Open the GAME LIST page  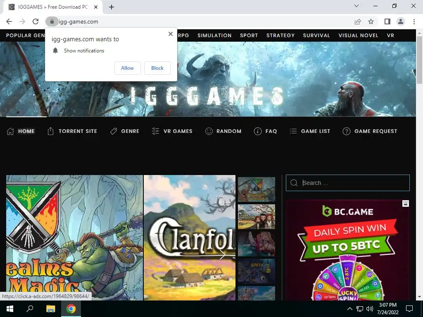pyautogui.click(x=316, y=131)
